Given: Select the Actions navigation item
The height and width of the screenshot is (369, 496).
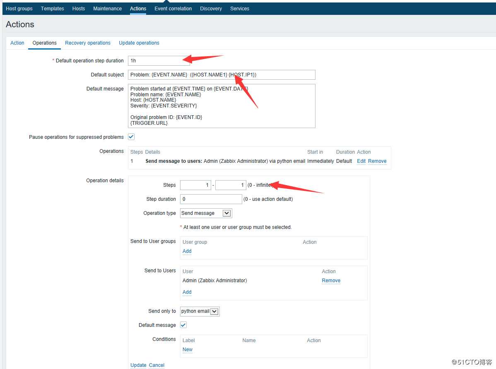Looking at the screenshot, I should [138, 9].
